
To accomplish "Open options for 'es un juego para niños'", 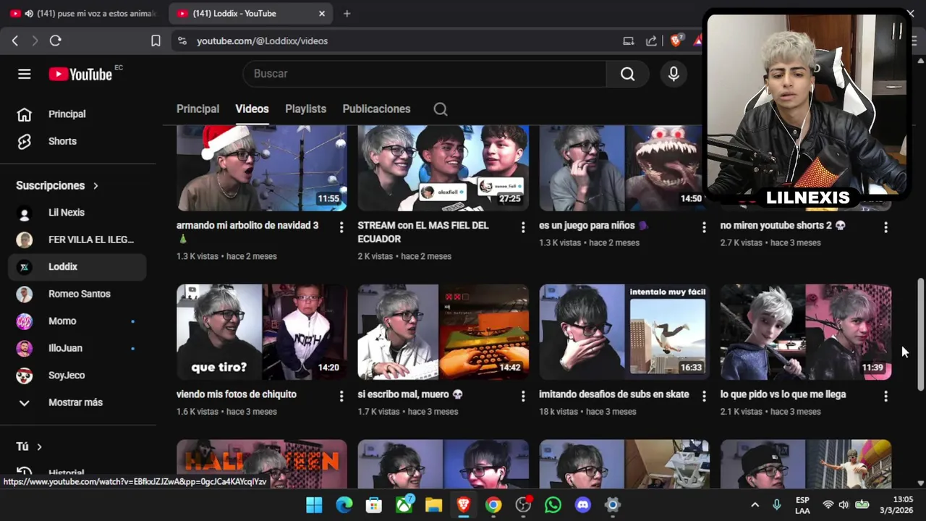I will tap(704, 227).
